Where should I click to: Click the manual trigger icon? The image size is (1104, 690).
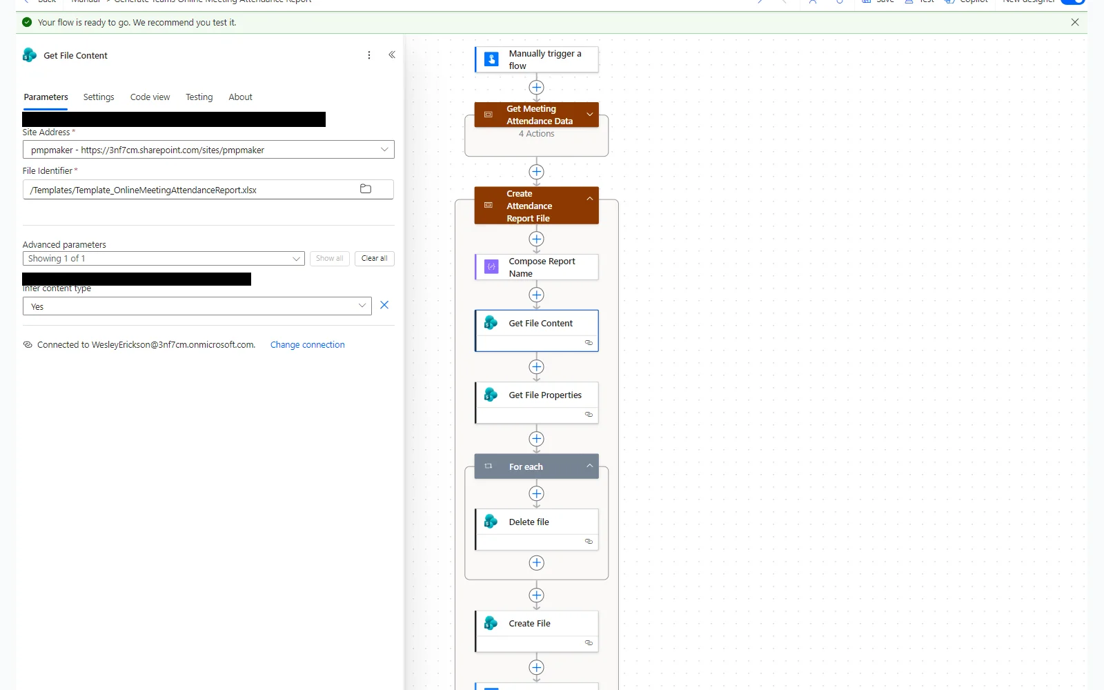tap(491, 59)
